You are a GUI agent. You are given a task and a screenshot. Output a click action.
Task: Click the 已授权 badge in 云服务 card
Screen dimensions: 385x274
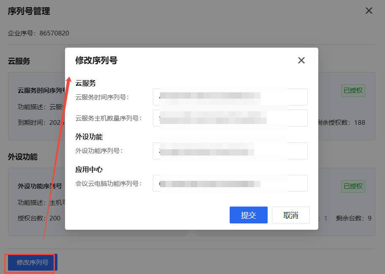tap(353, 91)
